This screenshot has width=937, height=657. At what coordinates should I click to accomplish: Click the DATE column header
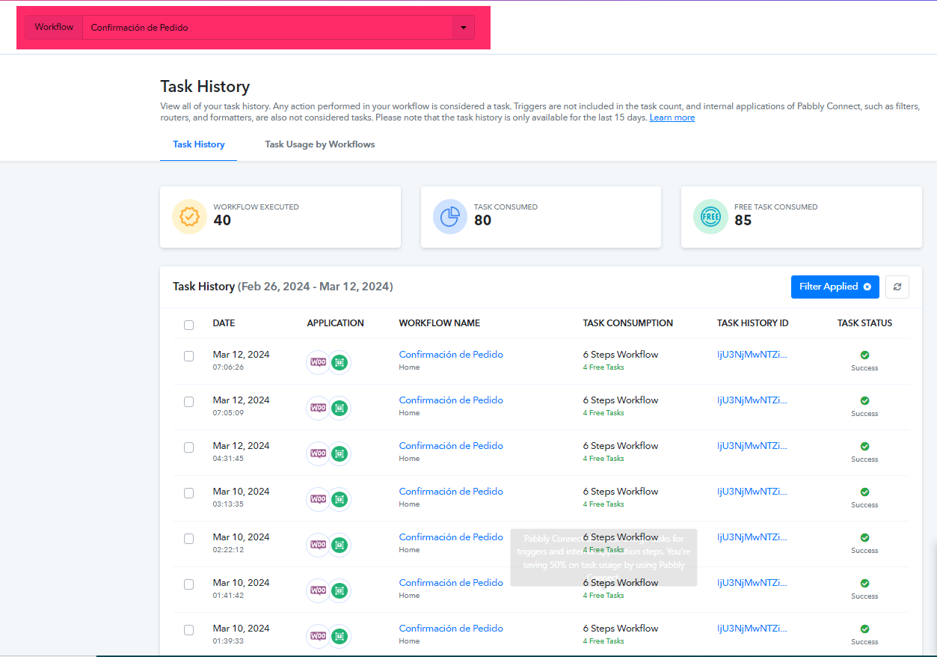224,323
